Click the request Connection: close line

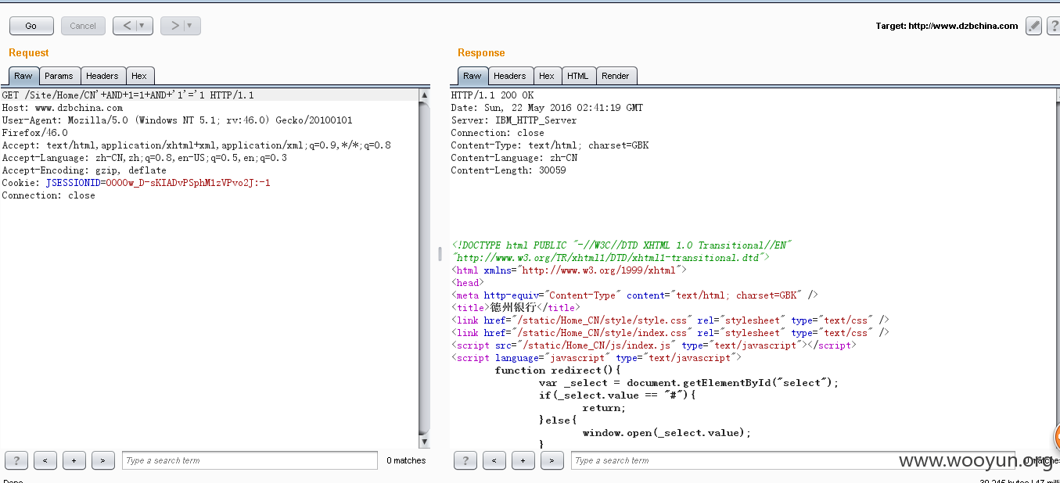click(49, 195)
